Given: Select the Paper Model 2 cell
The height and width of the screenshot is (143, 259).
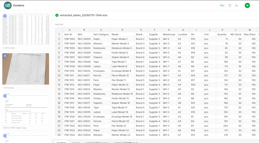Looking at the screenshot, I should click(x=122, y=39).
